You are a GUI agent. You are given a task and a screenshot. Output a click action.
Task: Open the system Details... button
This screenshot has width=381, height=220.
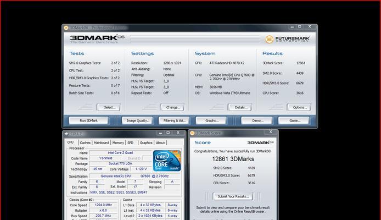click(239, 107)
